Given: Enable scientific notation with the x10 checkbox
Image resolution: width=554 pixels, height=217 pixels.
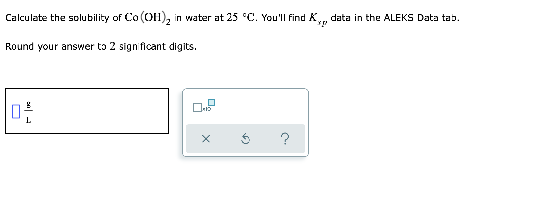Looking at the screenshot, I should click(197, 107).
